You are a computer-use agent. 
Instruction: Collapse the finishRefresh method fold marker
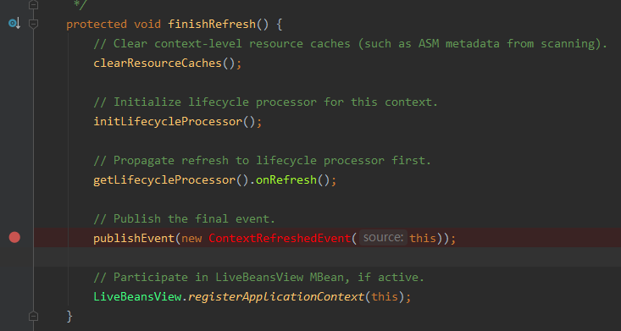[x=34, y=25]
